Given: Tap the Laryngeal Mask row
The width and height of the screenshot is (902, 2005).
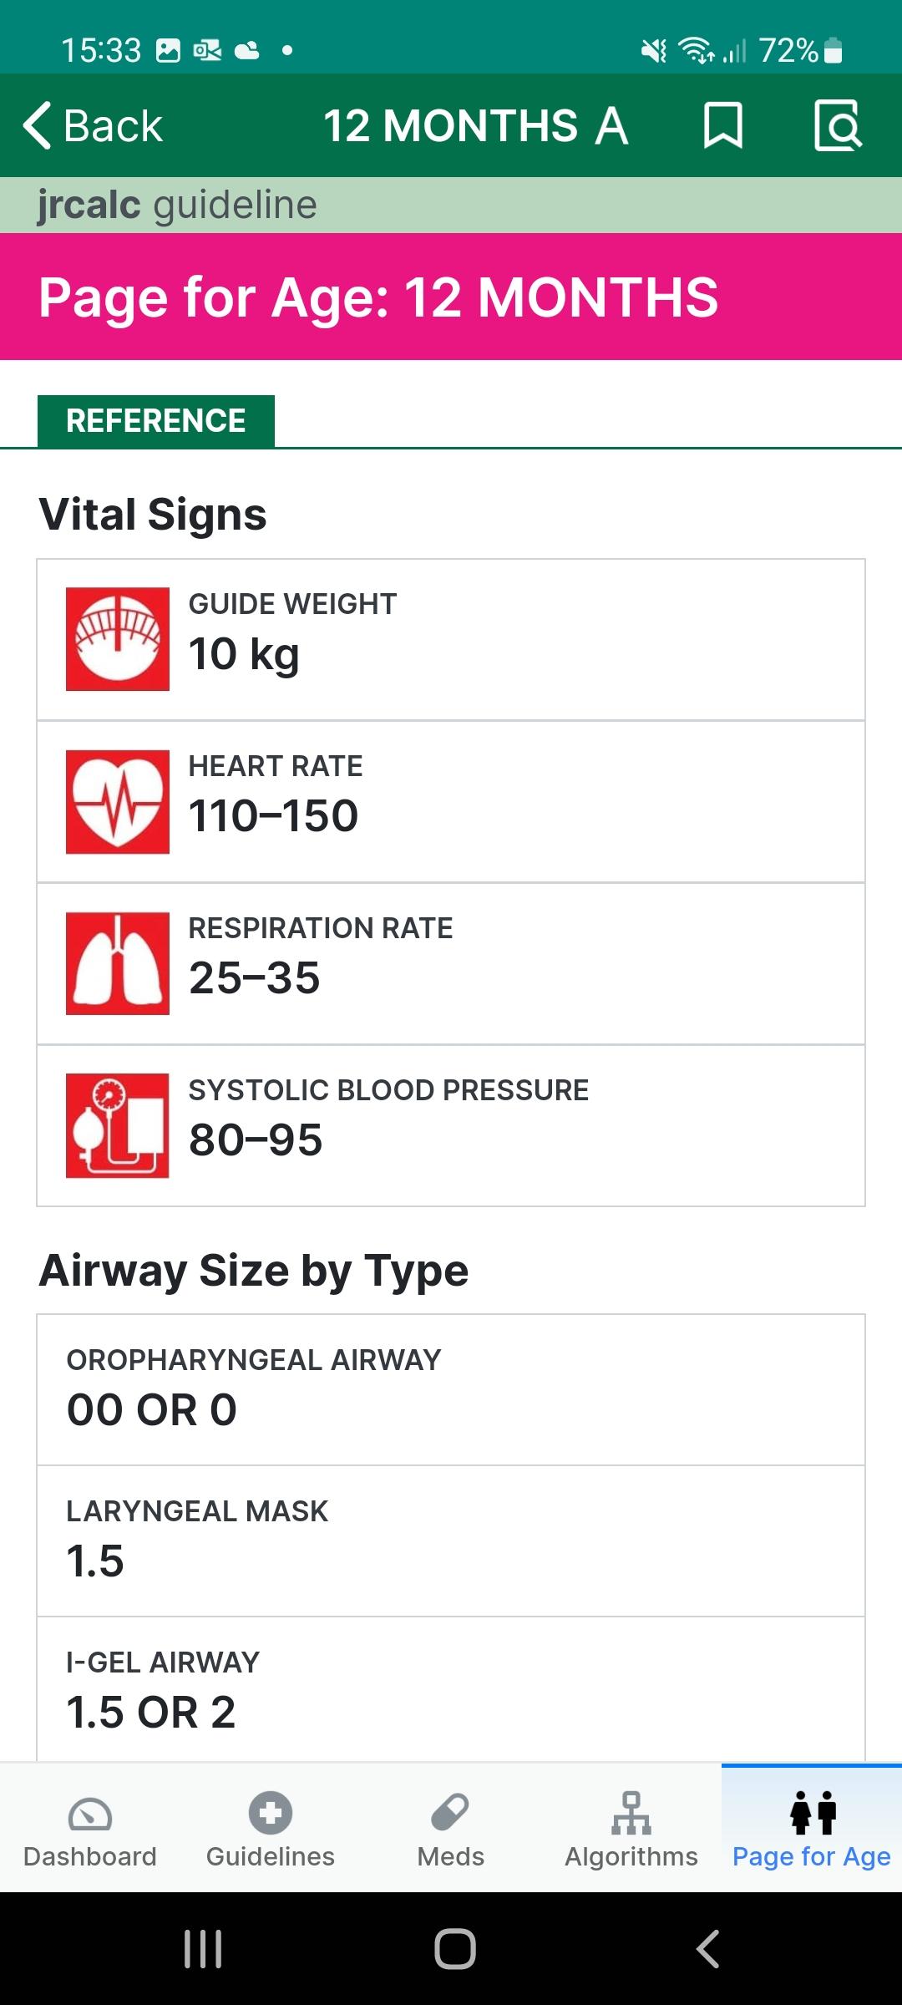Looking at the screenshot, I should [451, 1541].
